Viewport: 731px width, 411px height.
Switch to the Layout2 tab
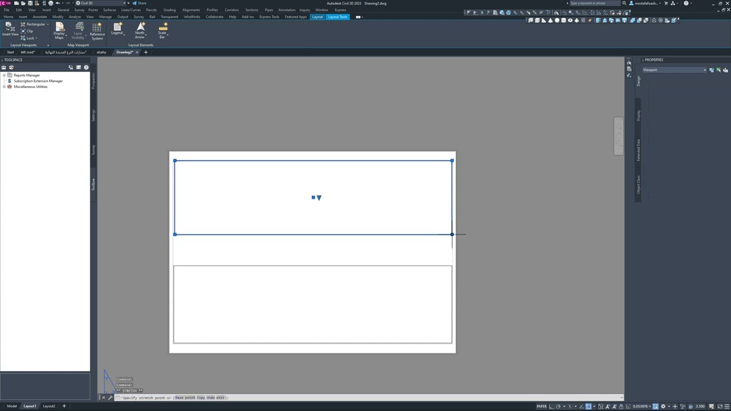tap(49, 406)
